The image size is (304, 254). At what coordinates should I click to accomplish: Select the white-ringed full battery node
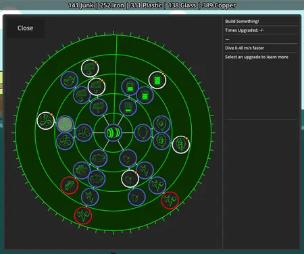coord(157,80)
